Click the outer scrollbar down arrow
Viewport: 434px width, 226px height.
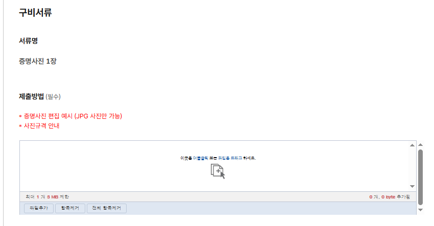click(x=420, y=210)
